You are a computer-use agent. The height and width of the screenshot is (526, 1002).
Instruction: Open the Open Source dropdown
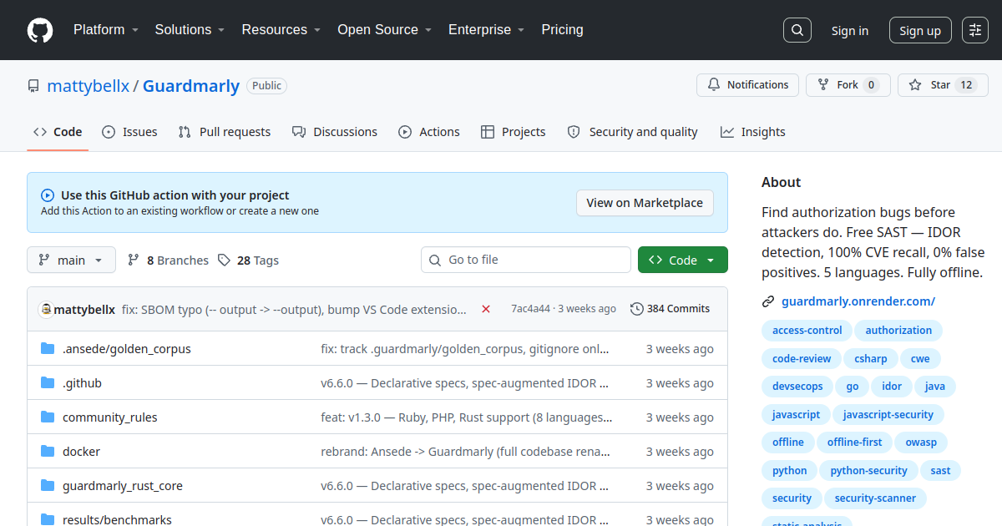[384, 30]
